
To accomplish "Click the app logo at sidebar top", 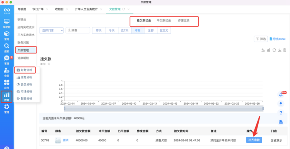I will tap(7, 11).
